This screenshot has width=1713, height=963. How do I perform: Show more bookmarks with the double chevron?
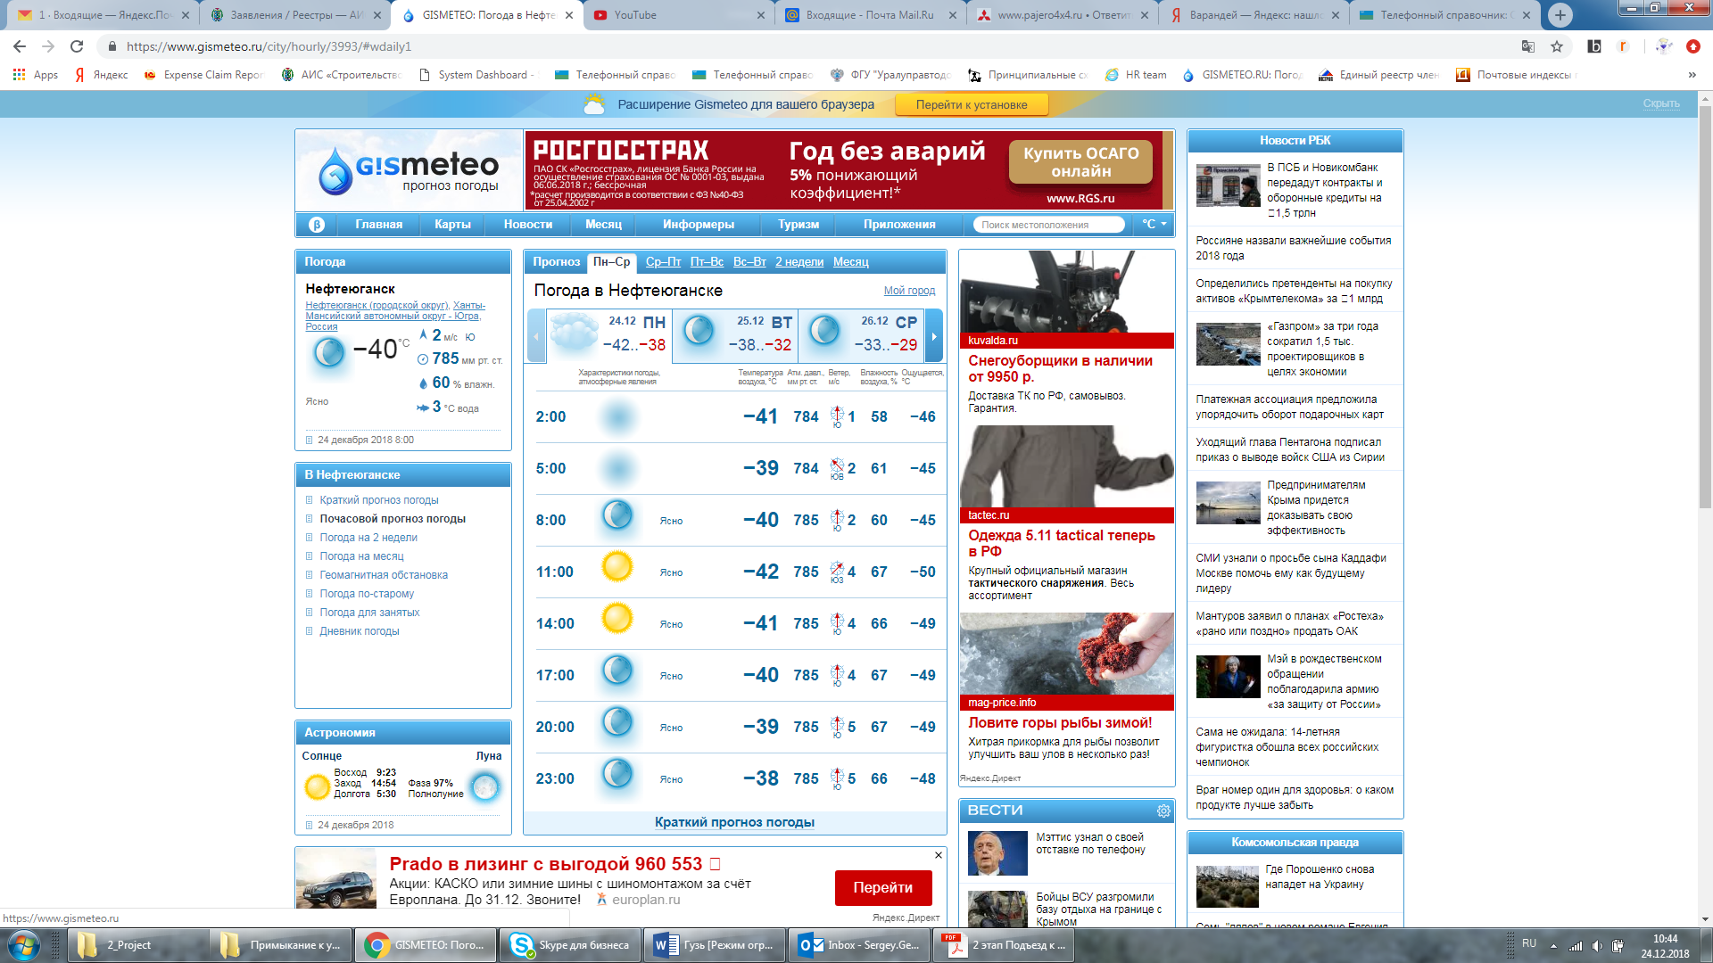[x=1692, y=75]
